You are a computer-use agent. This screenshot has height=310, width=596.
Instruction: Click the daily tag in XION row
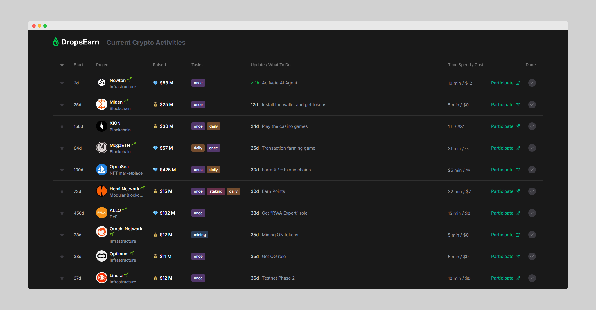pyautogui.click(x=213, y=126)
